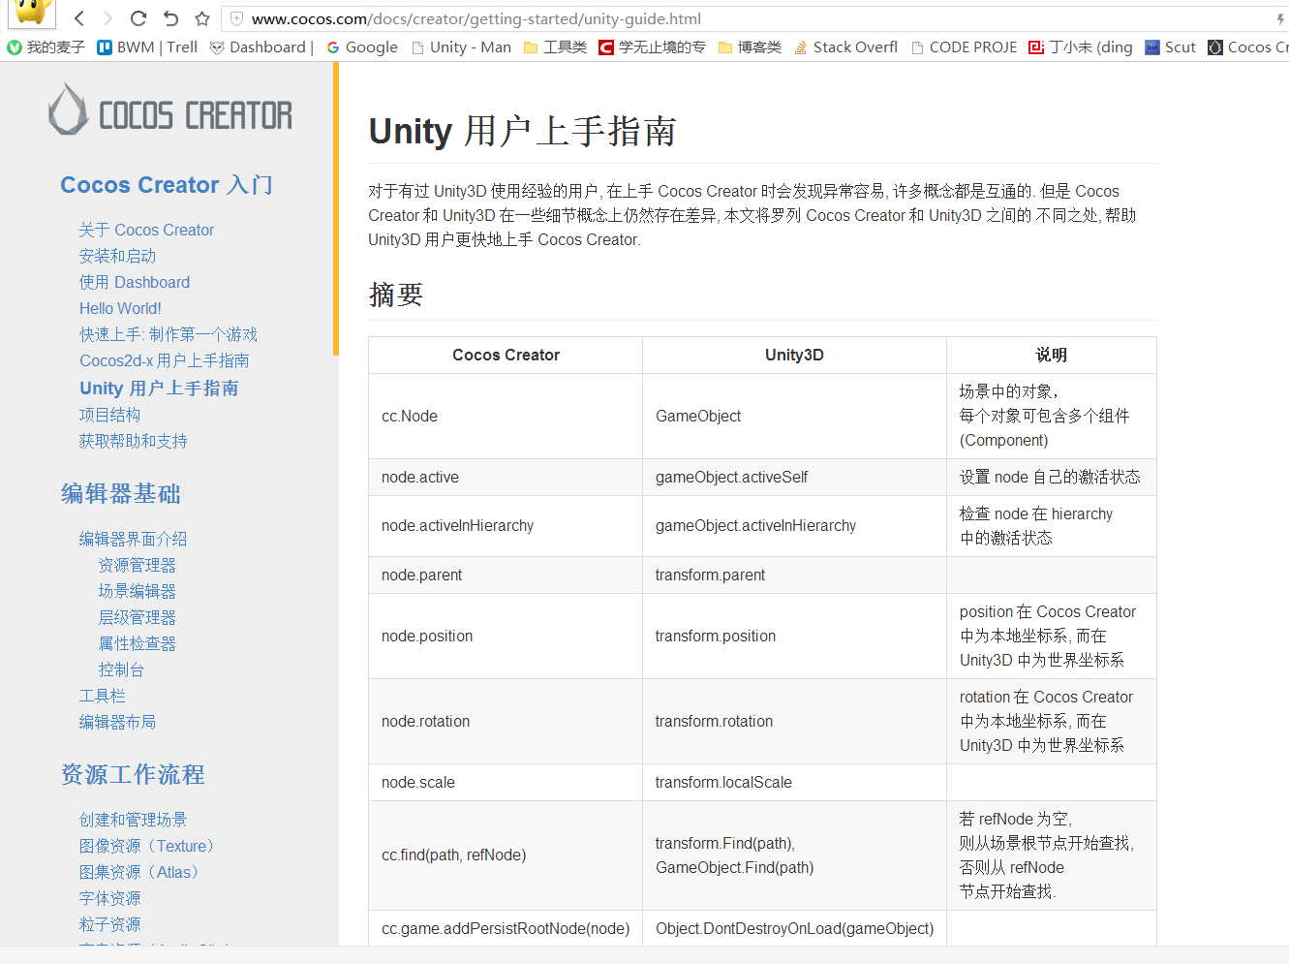Open 编辑器界面介绍 sidebar link
Viewport: 1289px width, 964px height.
[x=133, y=539]
